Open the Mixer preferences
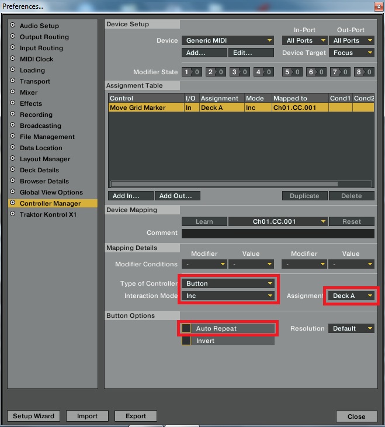Image resolution: width=385 pixels, height=427 pixels. pyautogui.click(x=29, y=93)
